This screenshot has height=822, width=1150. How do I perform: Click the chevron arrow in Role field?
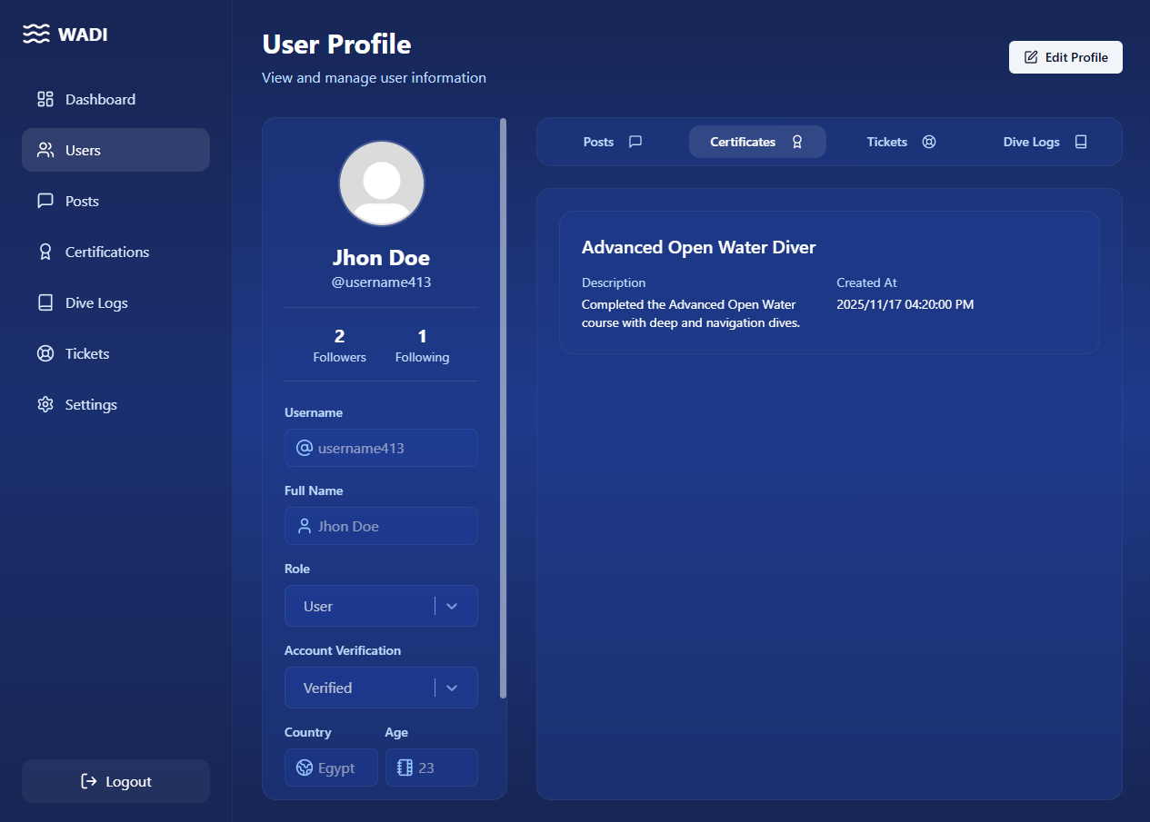point(452,606)
